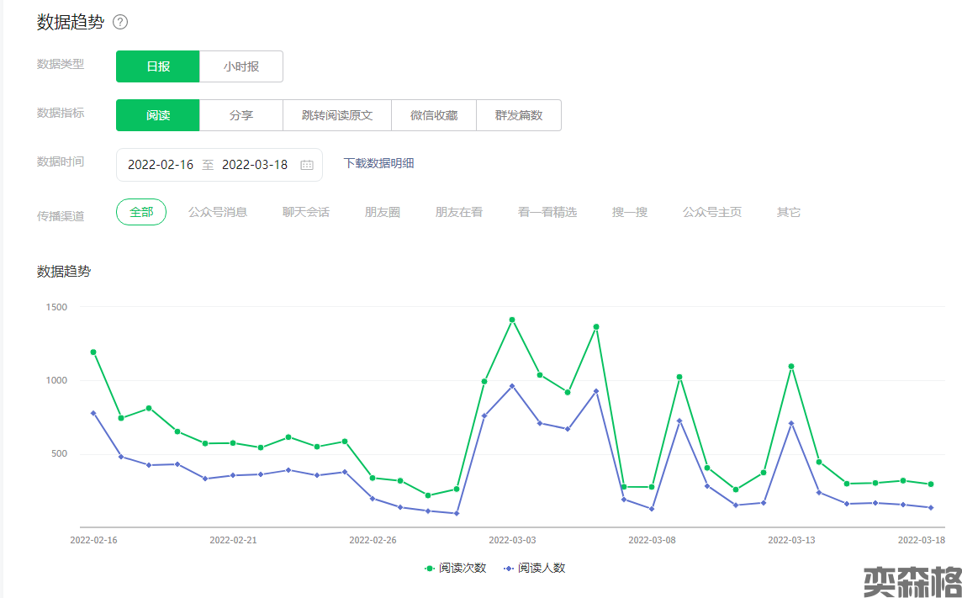
Task: Switch to 小时报 data type
Action: coord(241,66)
